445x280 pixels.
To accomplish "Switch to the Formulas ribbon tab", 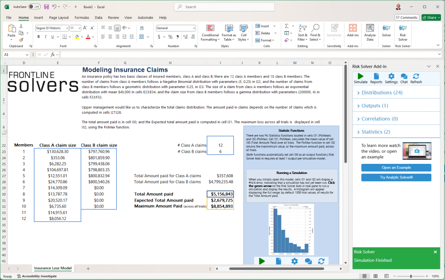I will tap(82, 17).
